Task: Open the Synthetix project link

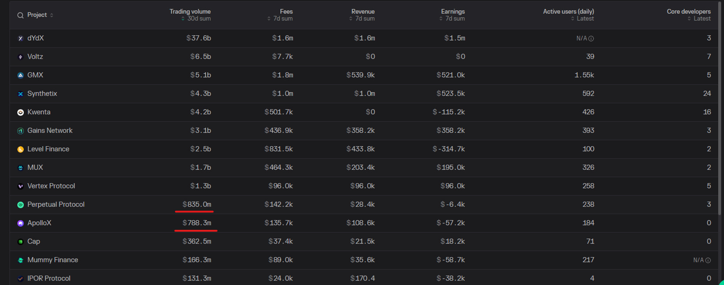Action: (42, 94)
